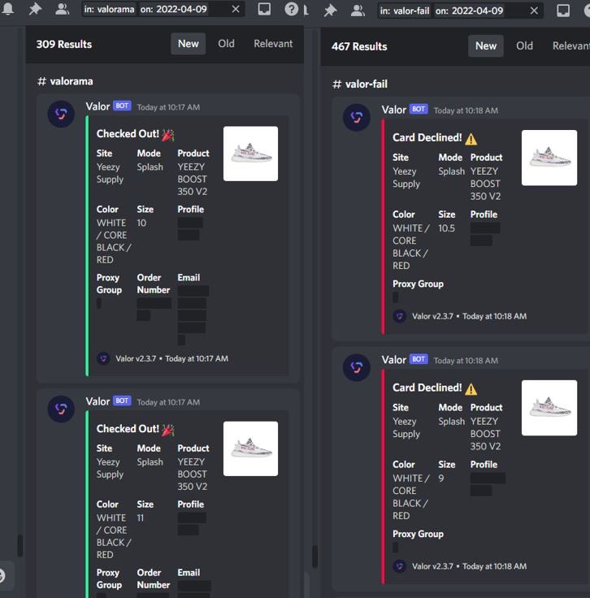Open shoe thumbnail in size 9 decline
590x598 pixels.
(x=549, y=408)
